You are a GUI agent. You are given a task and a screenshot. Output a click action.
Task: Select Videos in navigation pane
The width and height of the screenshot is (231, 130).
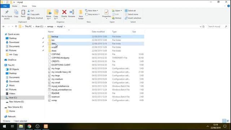[12, 94]
